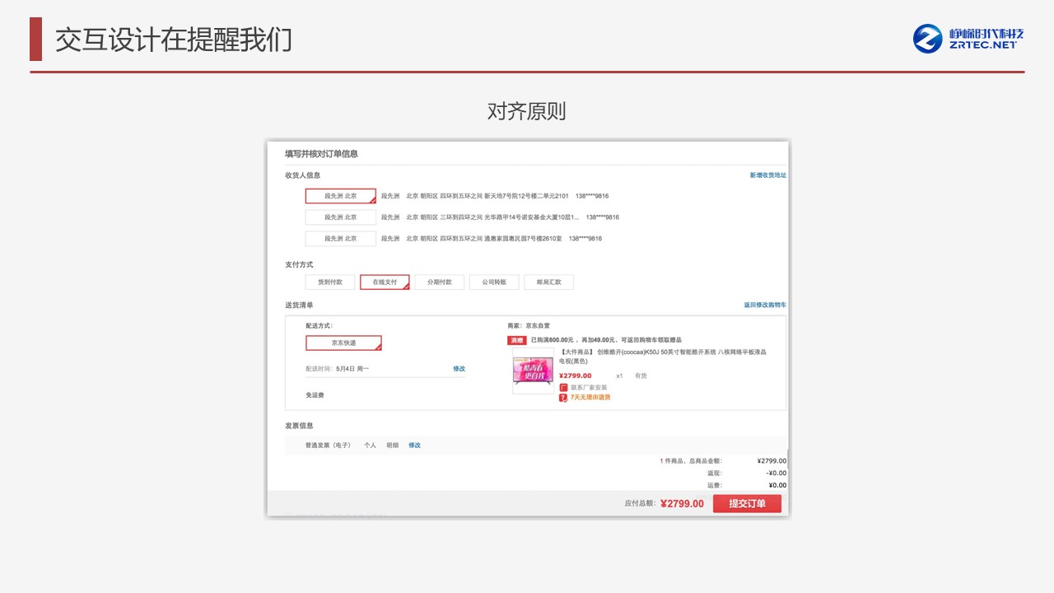
Task: Choose 分期付款 payment option
Action: point(439,282)
